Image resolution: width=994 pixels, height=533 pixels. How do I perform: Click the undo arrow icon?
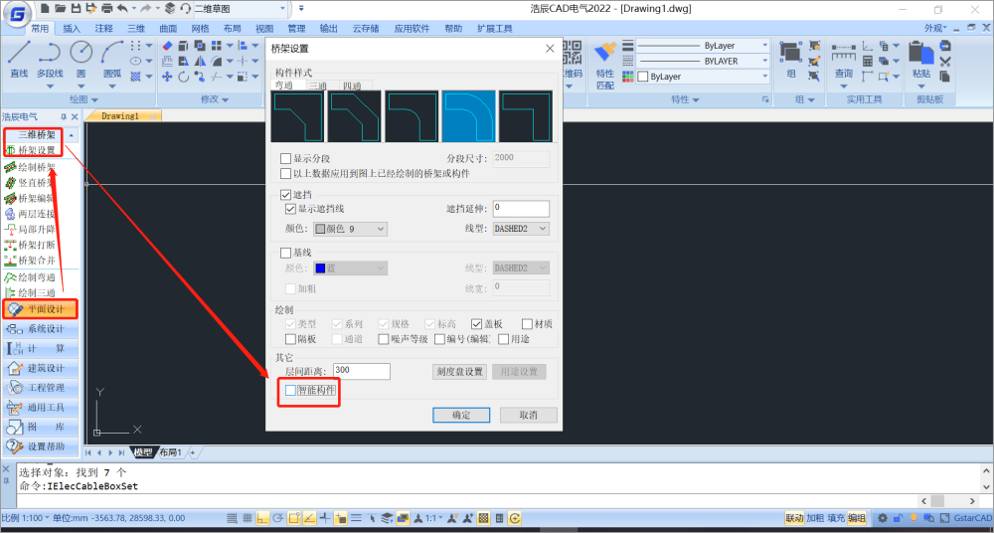click(x=122, y=8)
